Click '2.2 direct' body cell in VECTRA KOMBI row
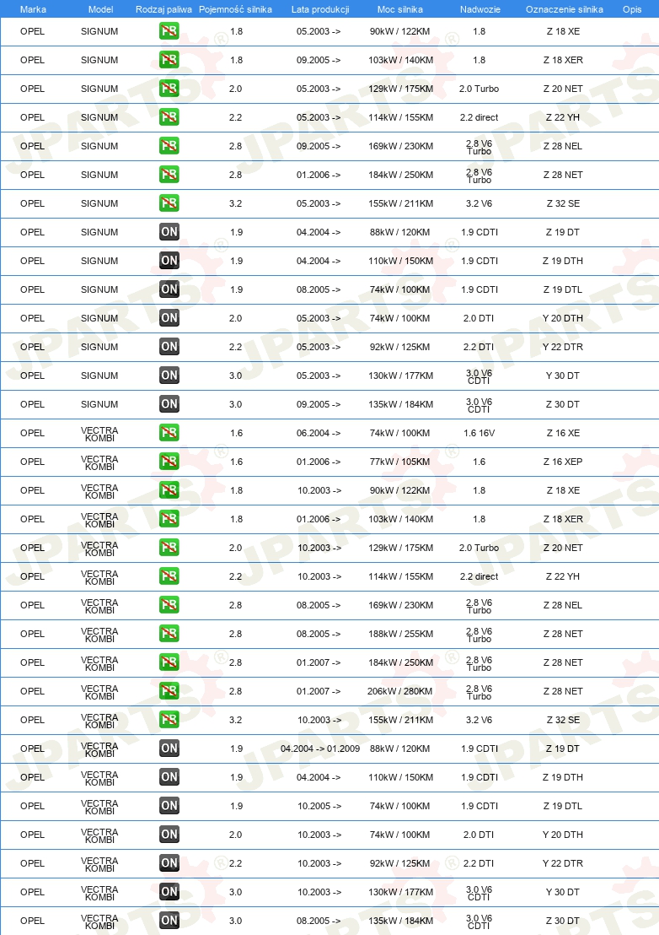 (x=480, y=576)
